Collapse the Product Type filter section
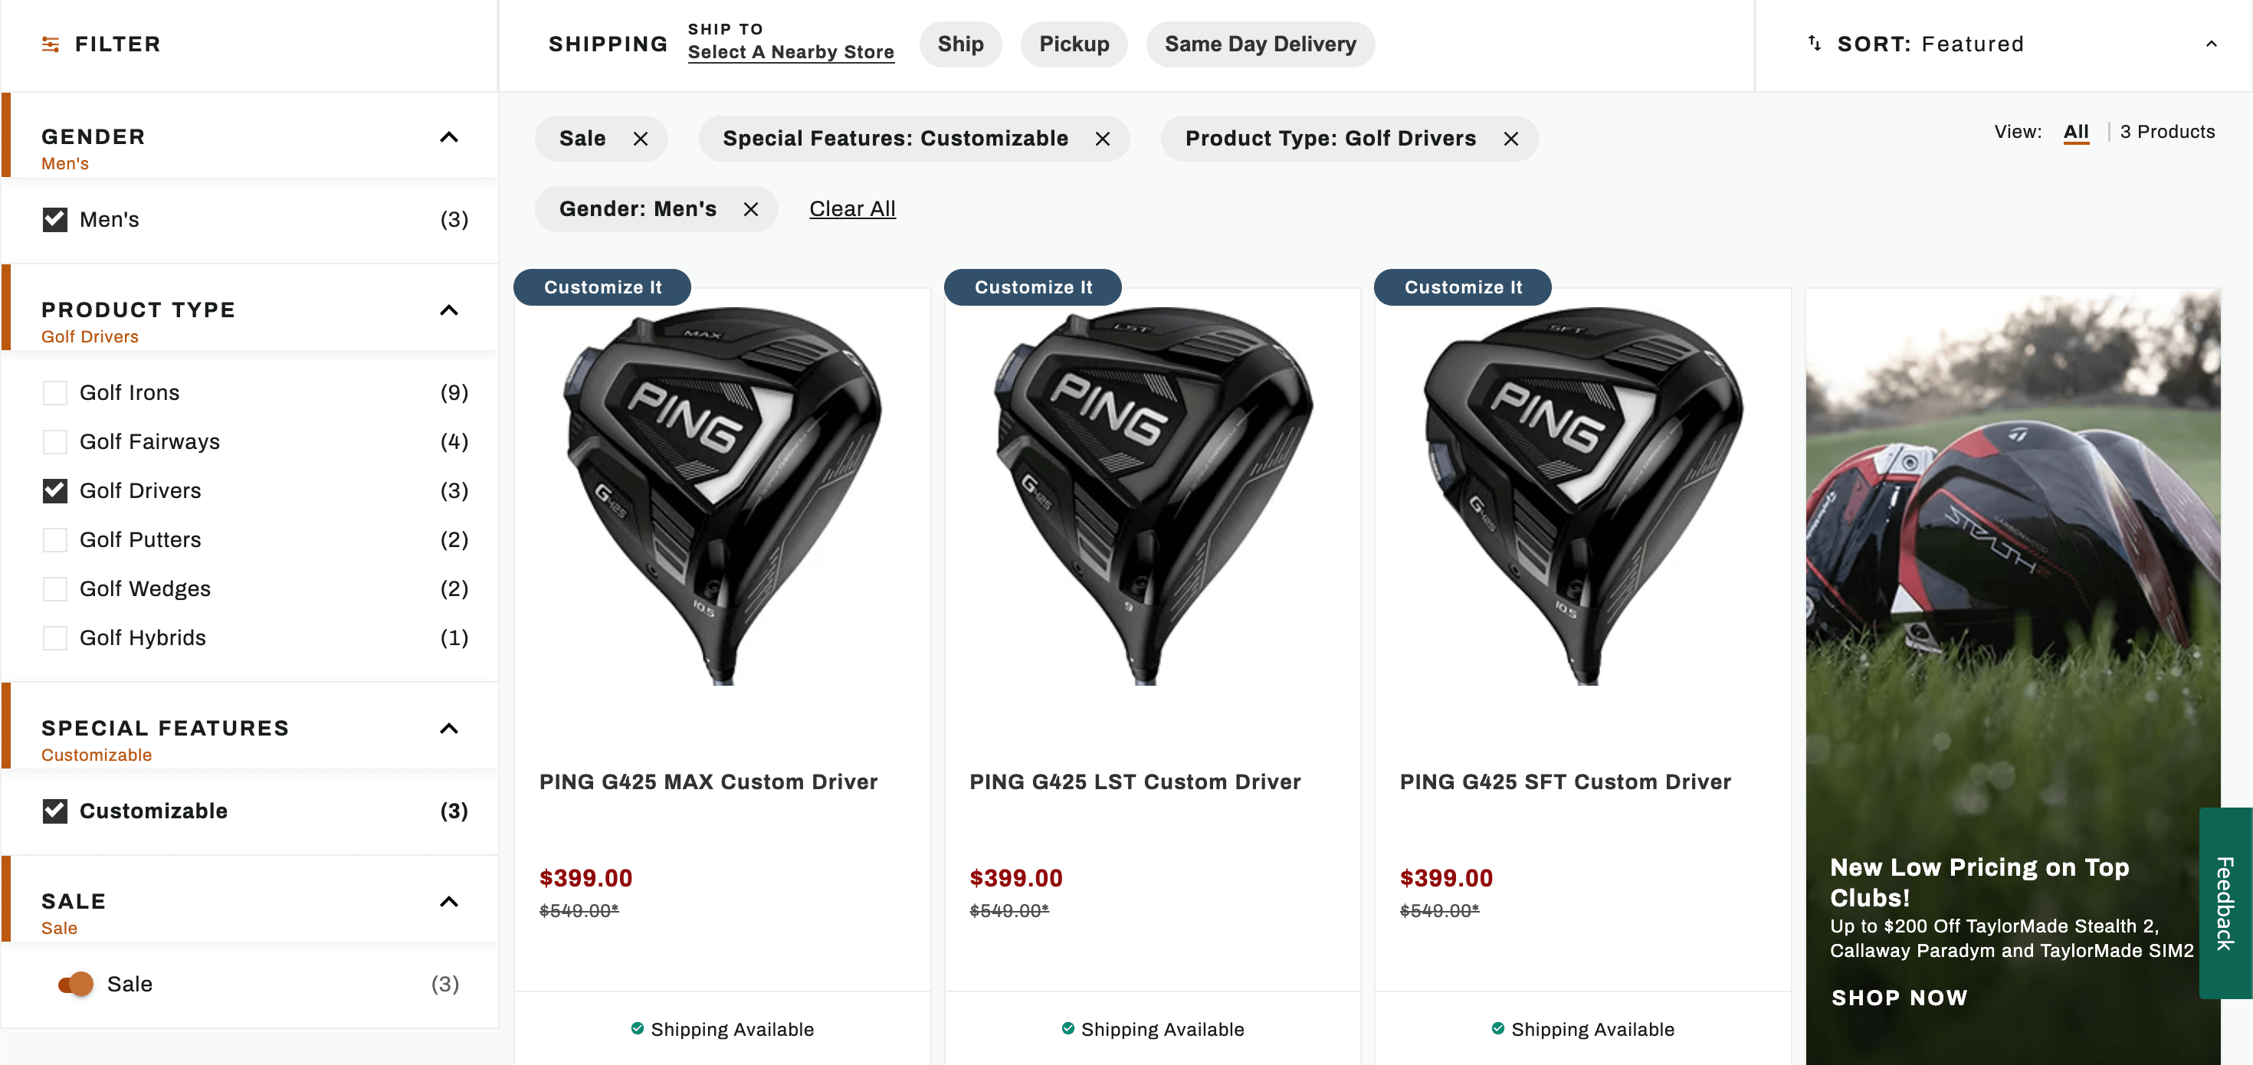This screenshot has width=2253, height=1065. pos(448,310)
